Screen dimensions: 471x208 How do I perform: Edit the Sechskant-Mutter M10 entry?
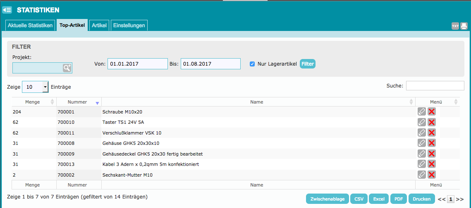click(422, 175)
